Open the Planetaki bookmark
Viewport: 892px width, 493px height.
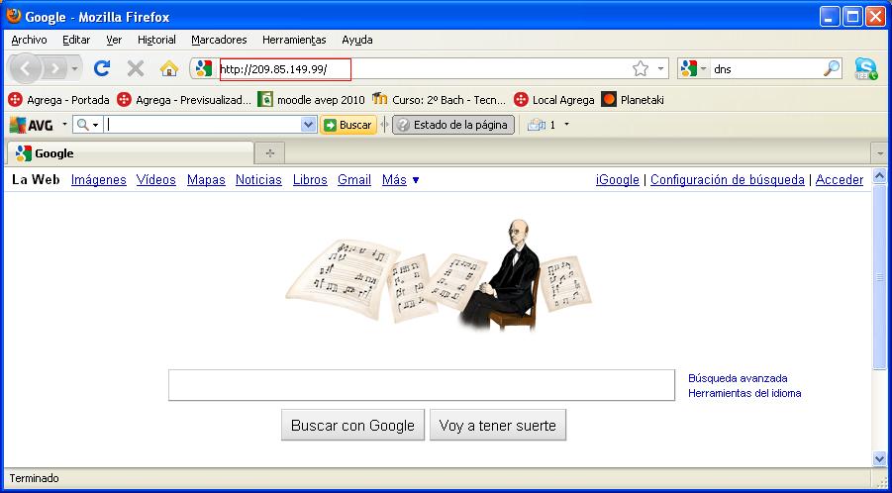[633, 100]
